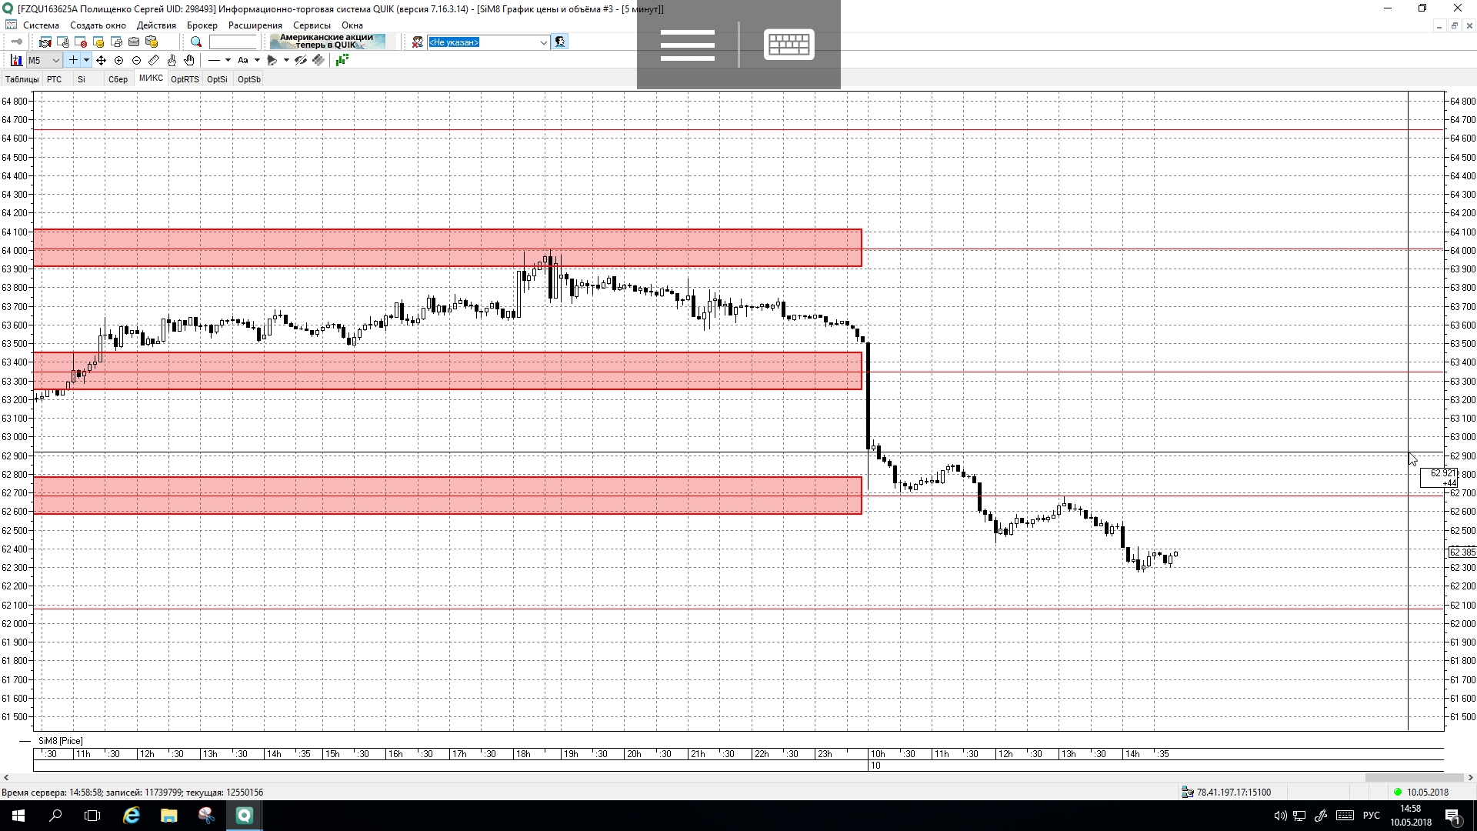Toggle the hamburger overlay menu button
This screenshot has width=1477, height=831.
pos(687,44)
